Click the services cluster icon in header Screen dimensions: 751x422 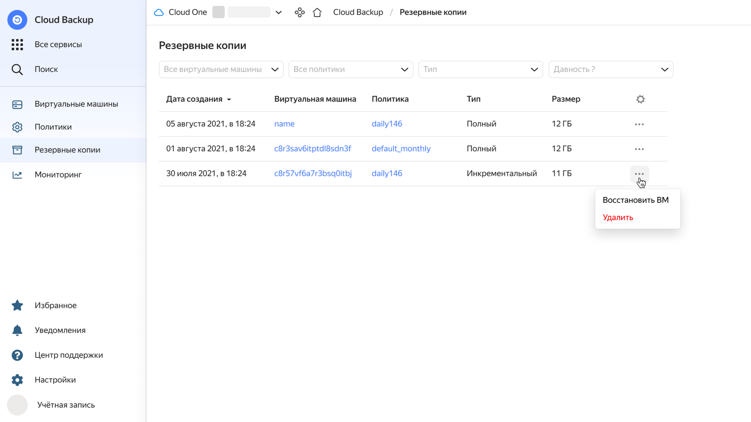click(x=300, y=12)
